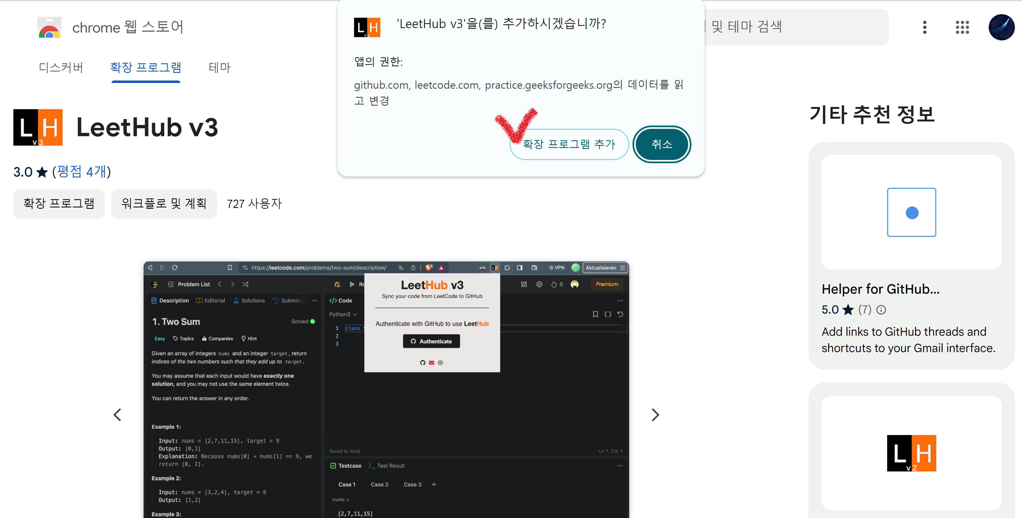Switch to the 디스커버 tab

coord(61,67)
